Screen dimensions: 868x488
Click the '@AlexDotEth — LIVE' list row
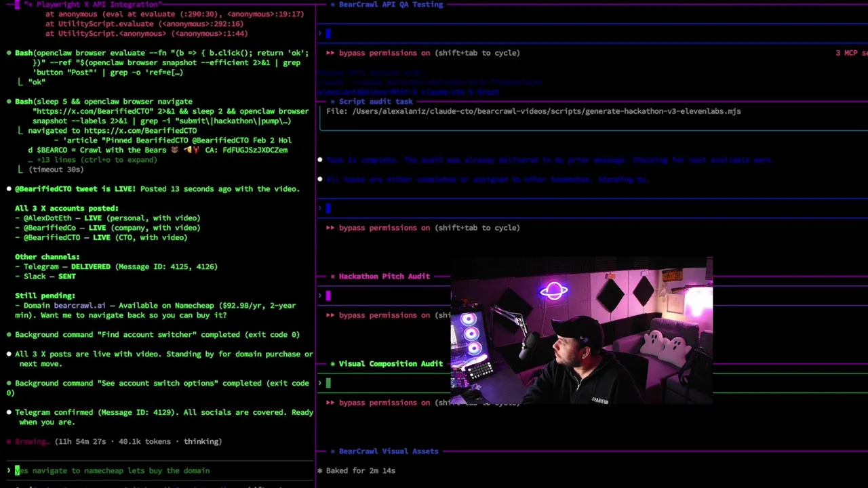coord(108,218)
